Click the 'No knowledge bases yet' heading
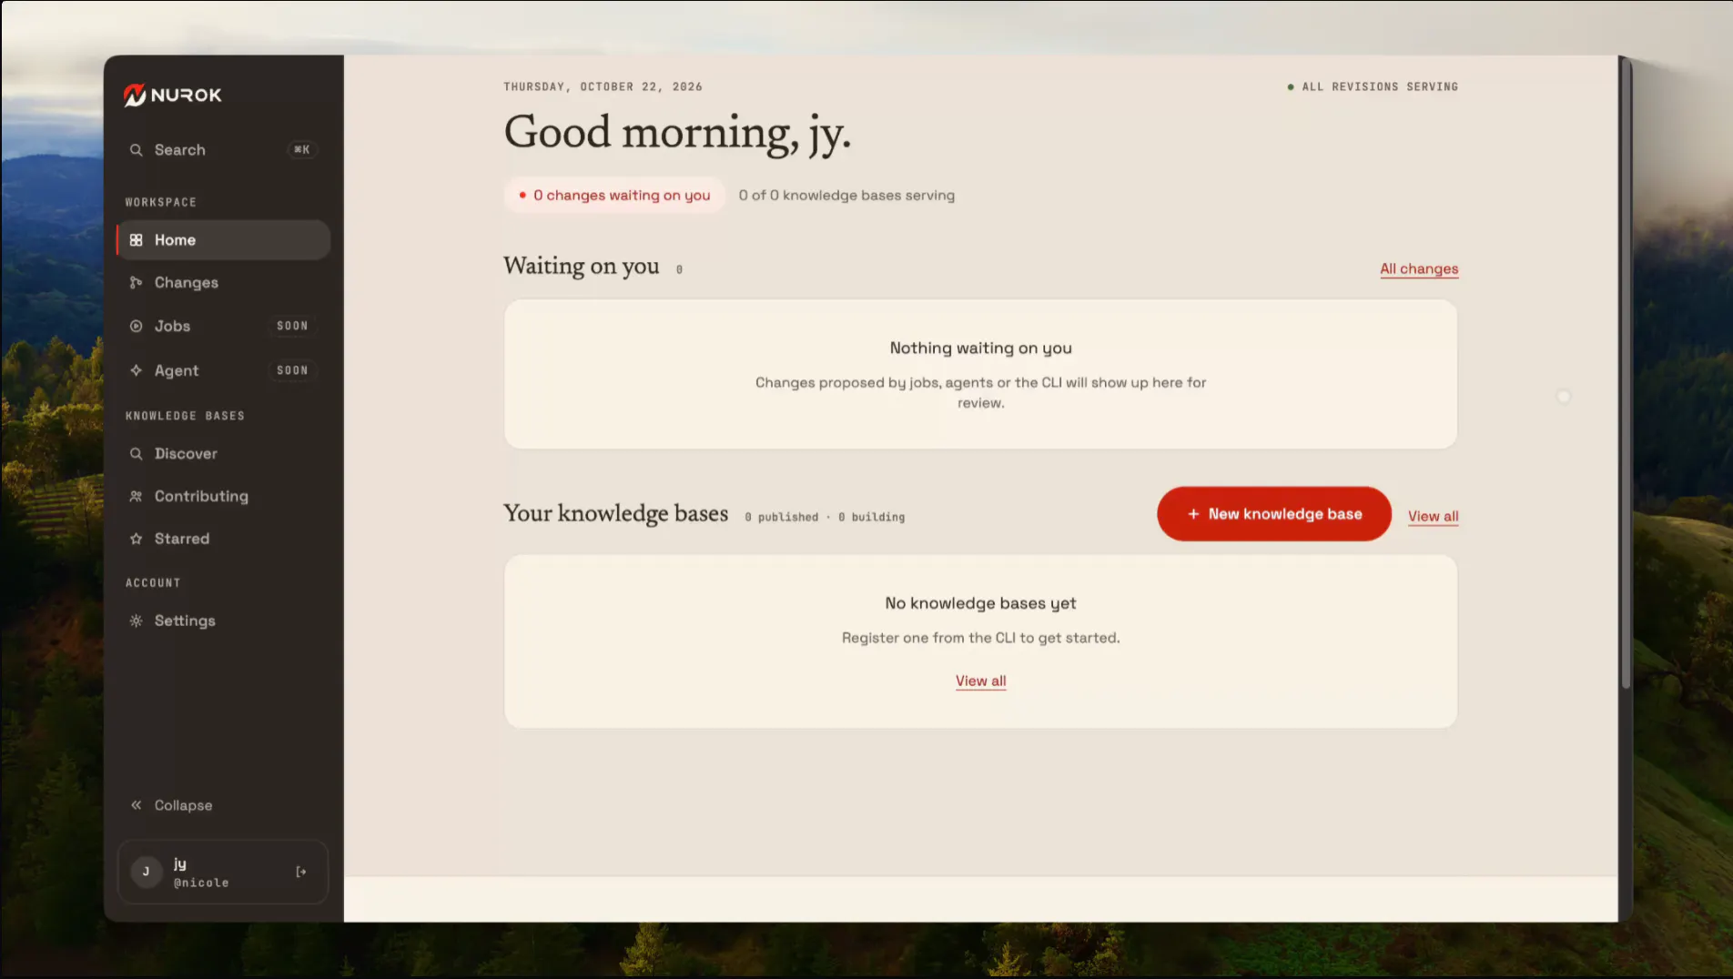Viewport: 1733px width, 979px height. pos(980,604)
